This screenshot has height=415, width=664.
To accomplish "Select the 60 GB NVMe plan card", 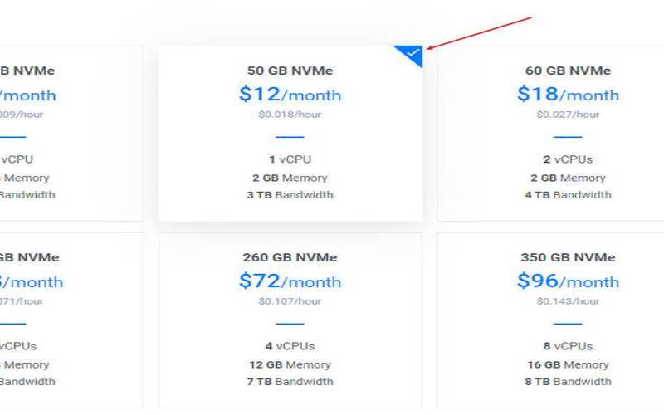I will (x=550, y=133).
